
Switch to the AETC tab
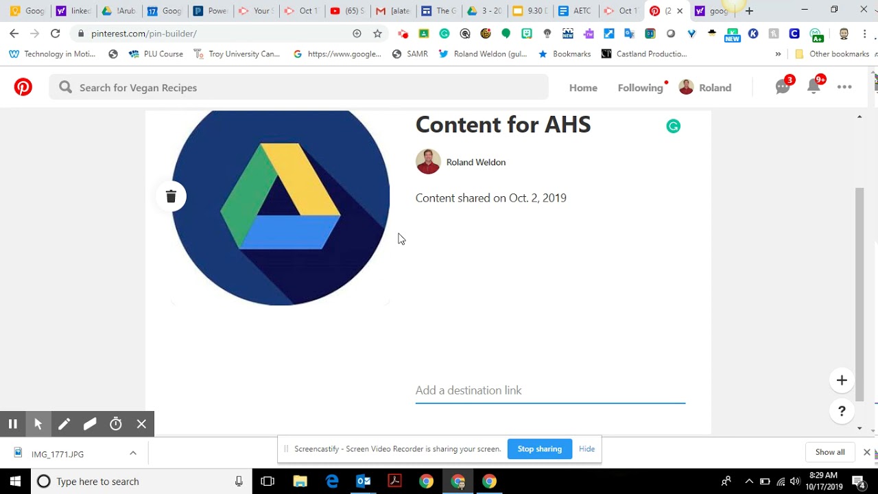click(574, 11)
